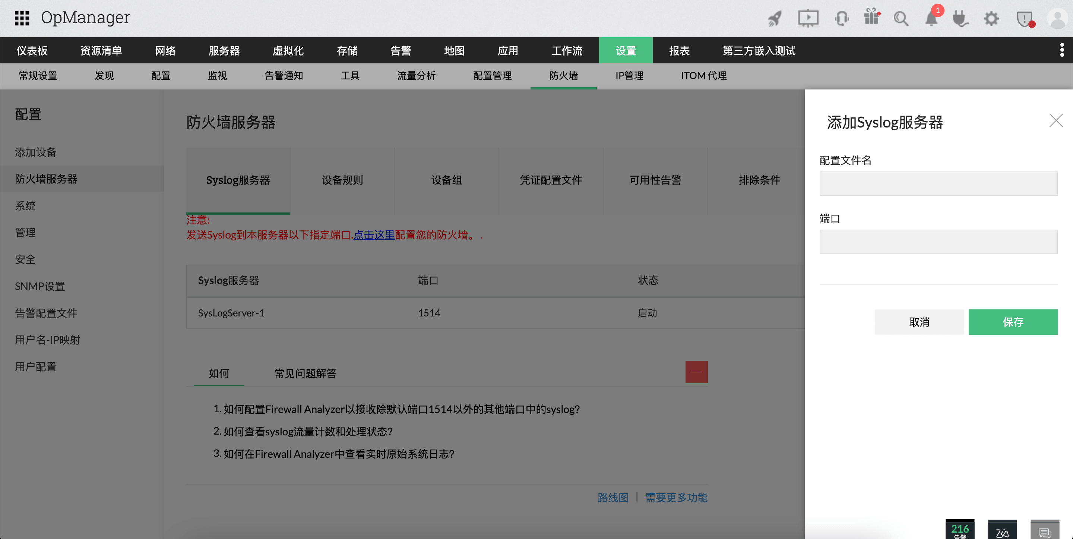Collapse the help section with red minus
The width and height of the screenshot is (1073, 539).
[x=696, y=371]
